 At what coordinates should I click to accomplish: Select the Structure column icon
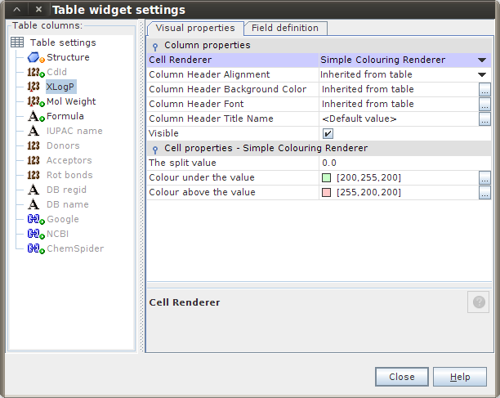[34, 57]
